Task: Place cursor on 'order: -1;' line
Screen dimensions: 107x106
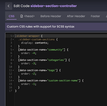Action: pos(29,84)
